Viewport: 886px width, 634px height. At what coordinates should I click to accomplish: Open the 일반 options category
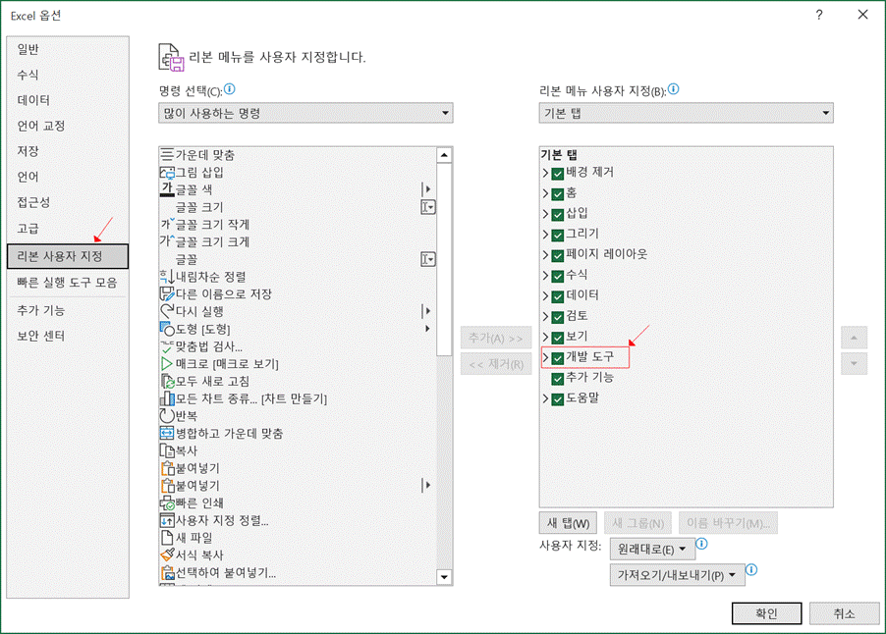click(68, 49)
